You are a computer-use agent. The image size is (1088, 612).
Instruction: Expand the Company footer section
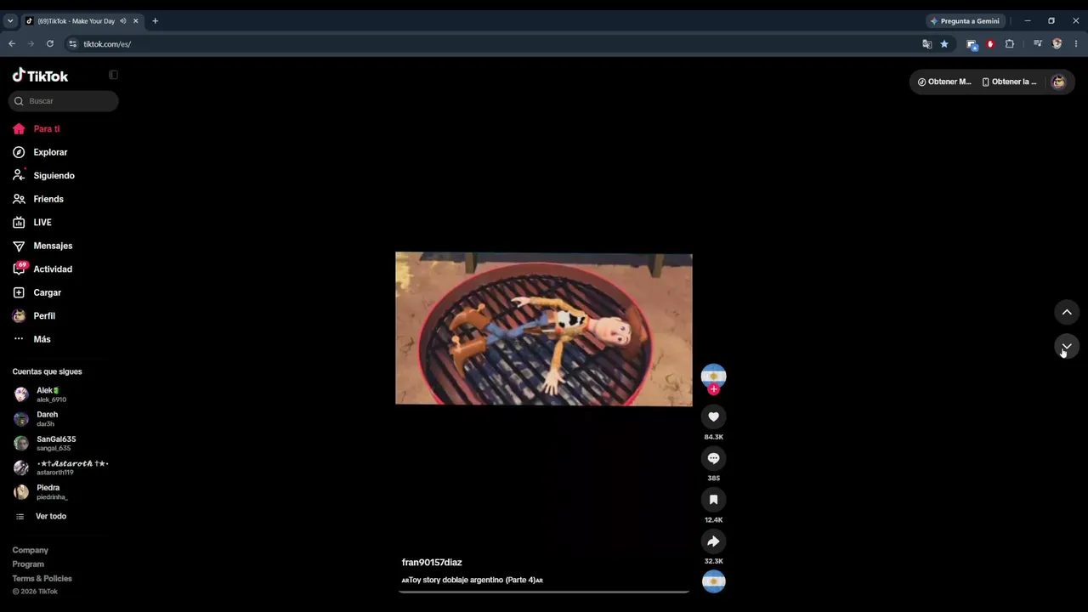(31, 550)
